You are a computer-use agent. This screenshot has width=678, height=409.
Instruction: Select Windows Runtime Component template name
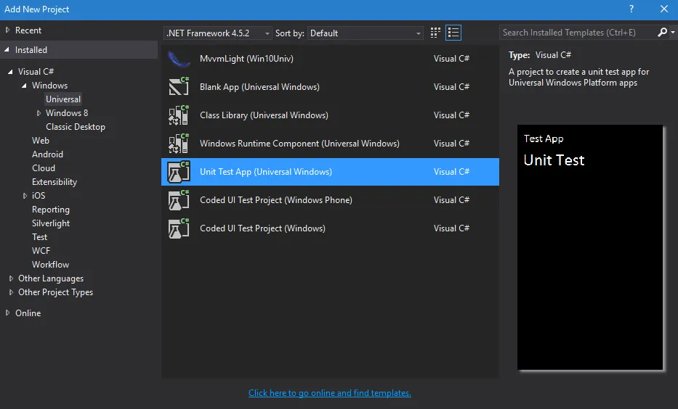299,144
